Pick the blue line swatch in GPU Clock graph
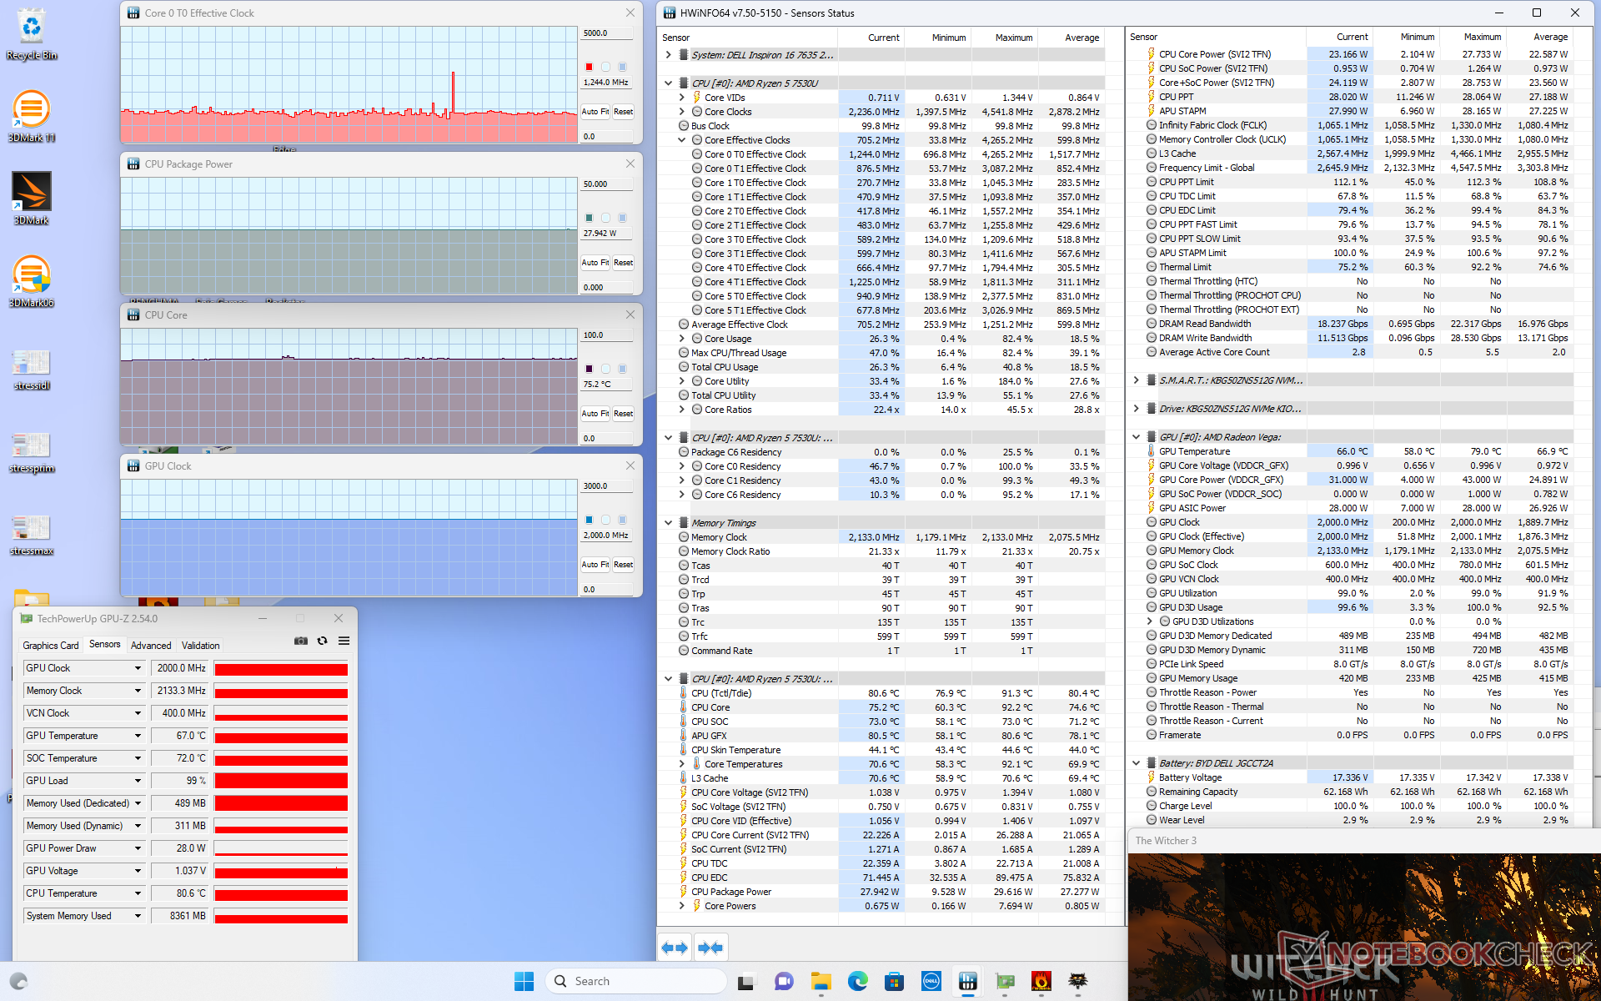Screen dimensions: 1601x1001 (590, 520)
